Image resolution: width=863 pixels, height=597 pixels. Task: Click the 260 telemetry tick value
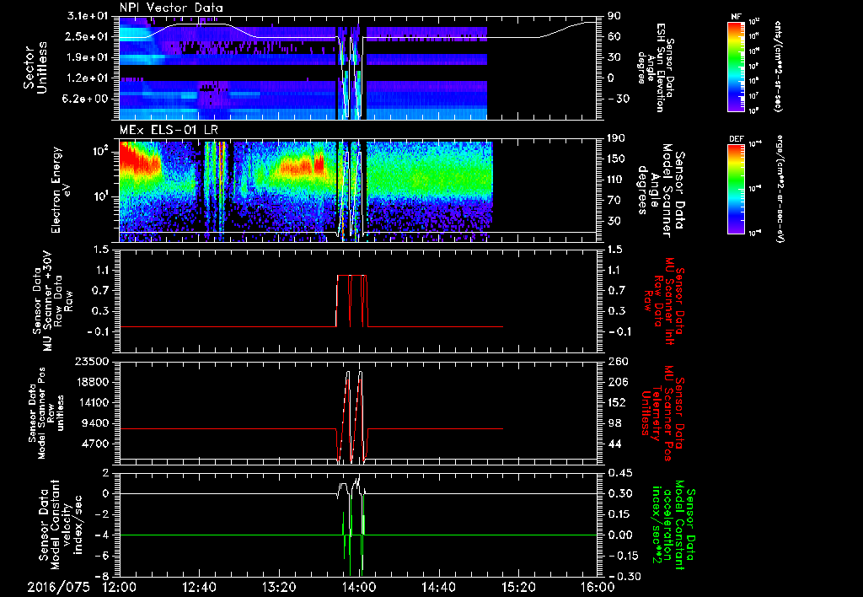[618, 361]
